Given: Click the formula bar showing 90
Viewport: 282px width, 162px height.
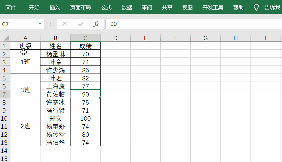Looking at the screenshot, I should pyautogui.click(x=194, y=24).
